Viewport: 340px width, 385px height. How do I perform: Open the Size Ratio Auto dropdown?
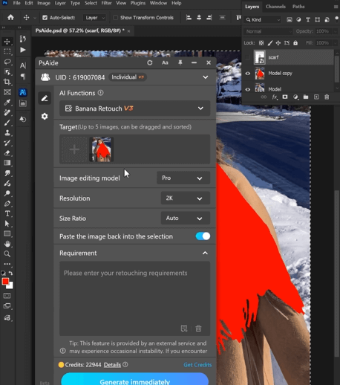pos(186,219)
